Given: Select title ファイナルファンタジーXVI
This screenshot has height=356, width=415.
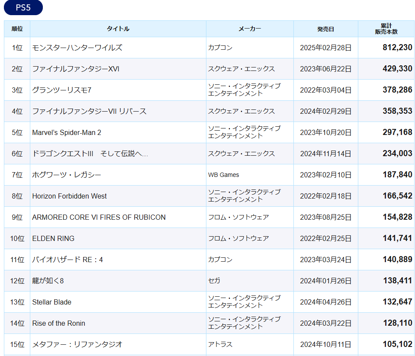Looking at the screenshot, I should pyautogui.click(x=76, y=69).
